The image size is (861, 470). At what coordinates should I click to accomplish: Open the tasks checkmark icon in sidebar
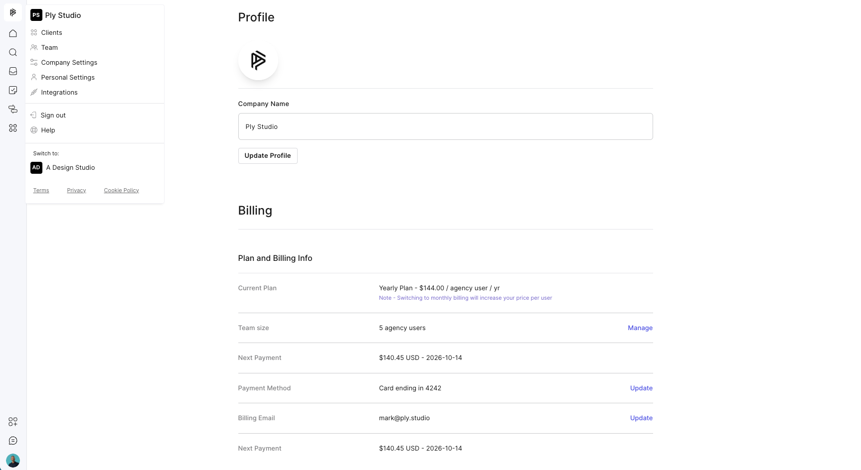coord(13,90)
